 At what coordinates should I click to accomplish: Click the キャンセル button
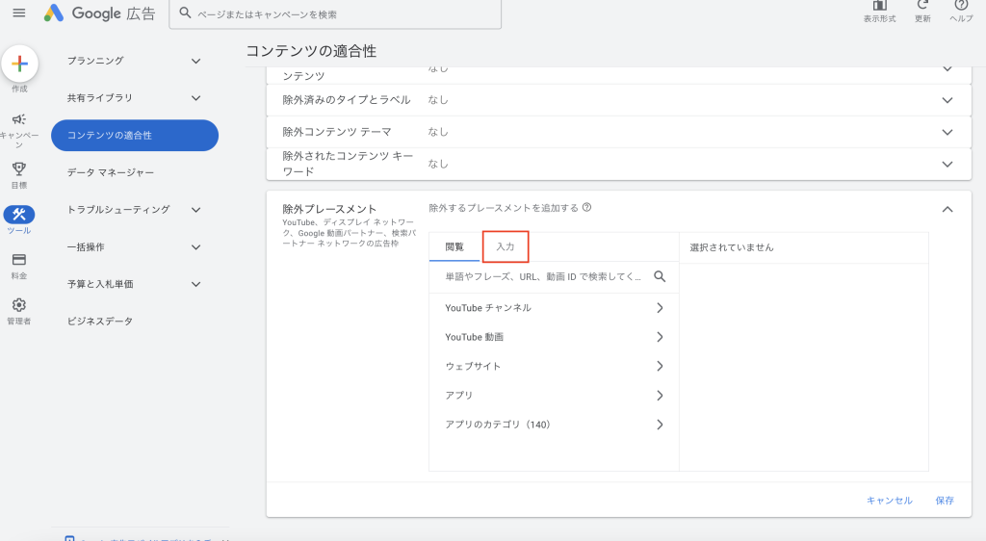(889, 501)
